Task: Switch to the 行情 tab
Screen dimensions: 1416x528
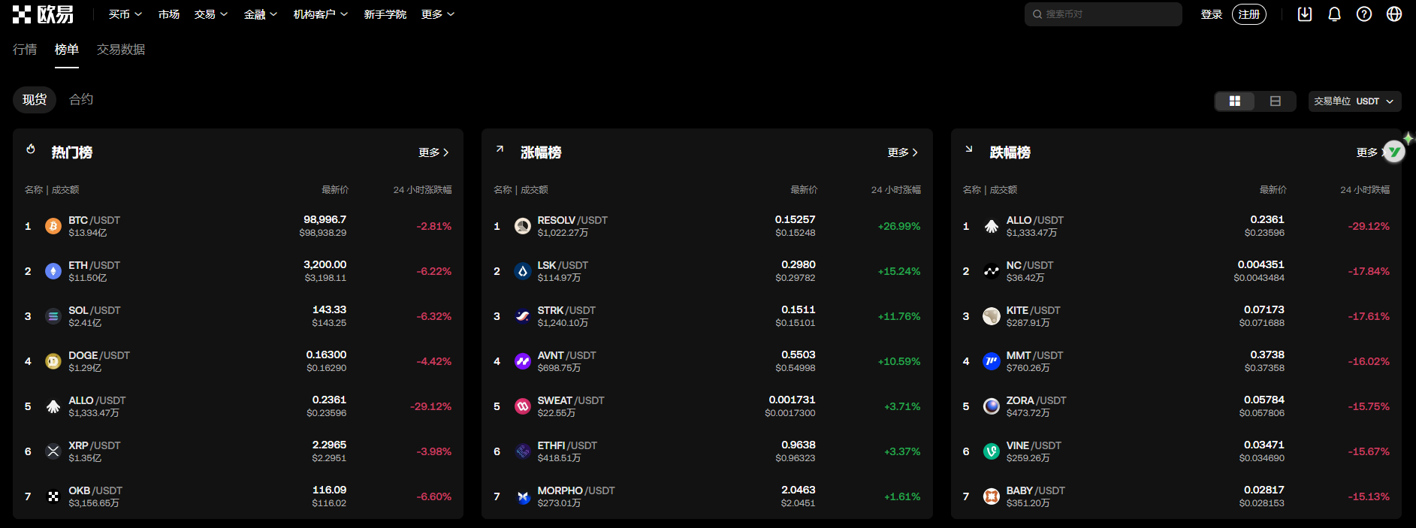Action: pos(25,50)
